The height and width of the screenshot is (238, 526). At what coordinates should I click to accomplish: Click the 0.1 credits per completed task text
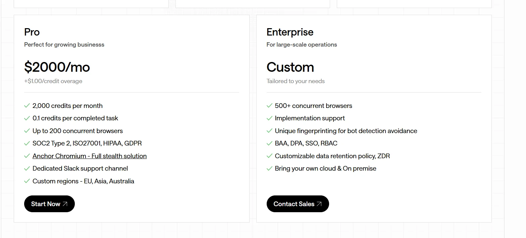pyautogui.click(x=75, y=118)
